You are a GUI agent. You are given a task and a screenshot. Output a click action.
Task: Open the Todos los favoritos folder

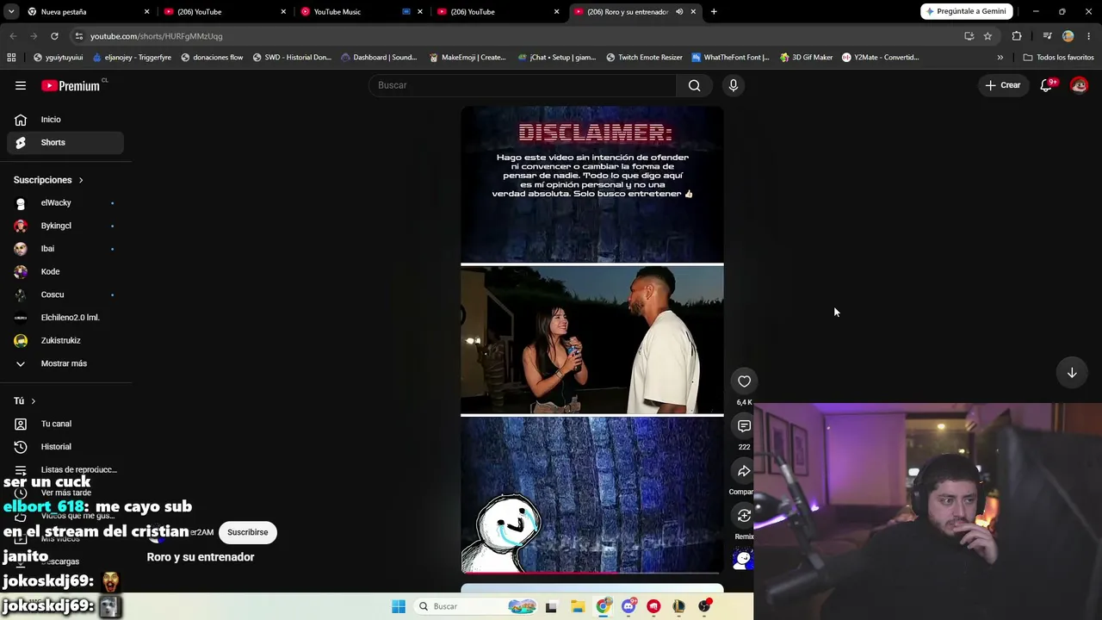1058,58
